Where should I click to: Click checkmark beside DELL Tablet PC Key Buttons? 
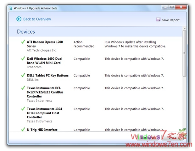[x=23, y=75]
